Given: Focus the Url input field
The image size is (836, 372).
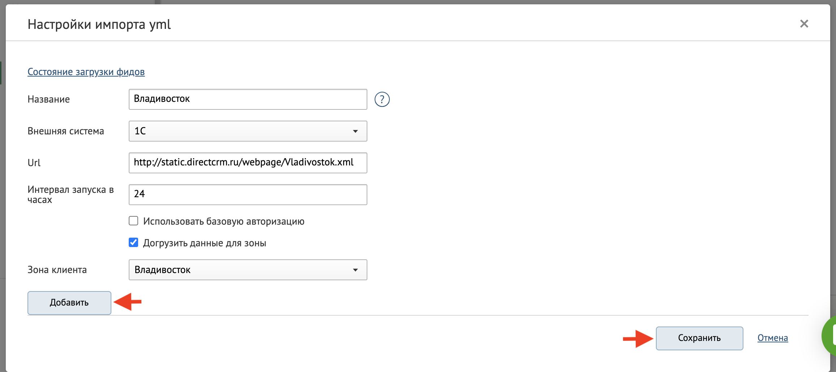Looking at the screenshot, I should pyautogui.click(x=248, y=163).
